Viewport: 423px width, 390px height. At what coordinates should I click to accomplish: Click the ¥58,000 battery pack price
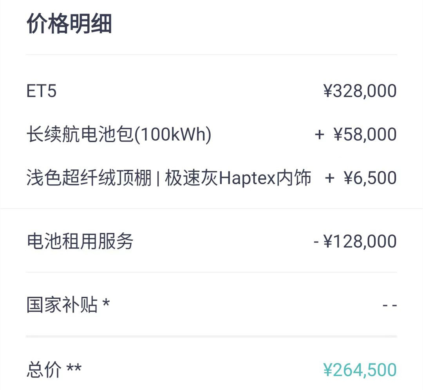click(x=365, y=135)
